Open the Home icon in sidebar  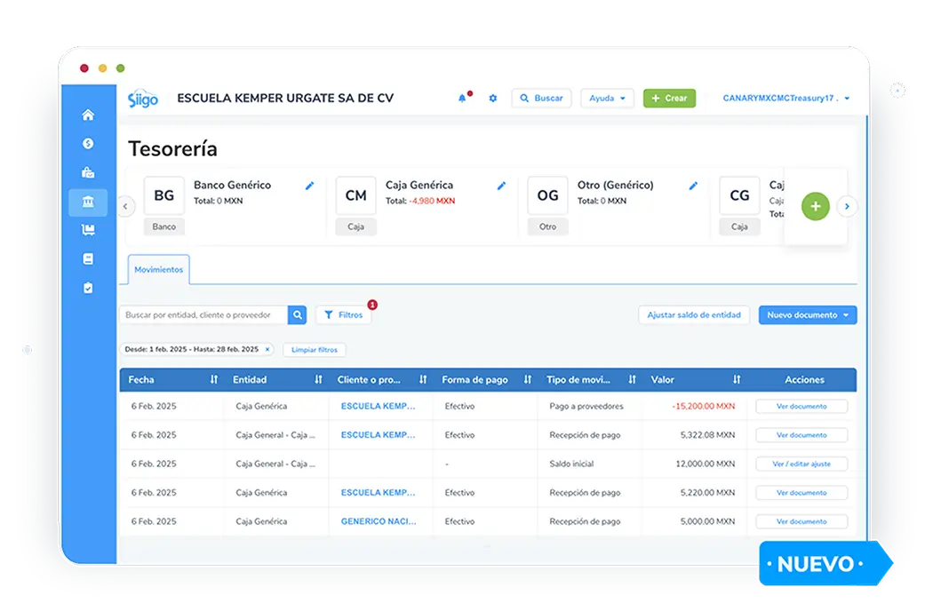[x=88, y=115]
